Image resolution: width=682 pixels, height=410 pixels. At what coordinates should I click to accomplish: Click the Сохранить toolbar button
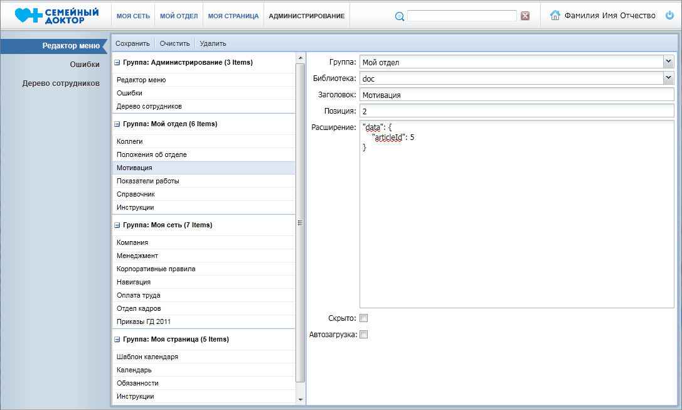132,43
